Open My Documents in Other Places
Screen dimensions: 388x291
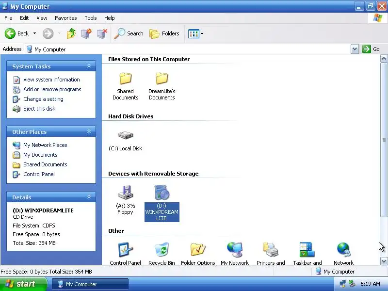pos(40,155)
